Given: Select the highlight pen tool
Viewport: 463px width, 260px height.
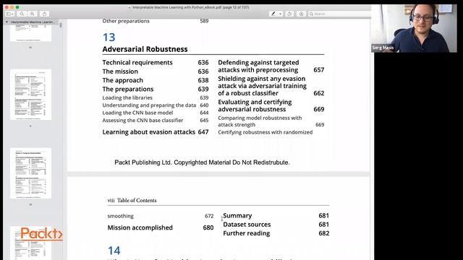Looking at the screenshot, I should [273, 14].
